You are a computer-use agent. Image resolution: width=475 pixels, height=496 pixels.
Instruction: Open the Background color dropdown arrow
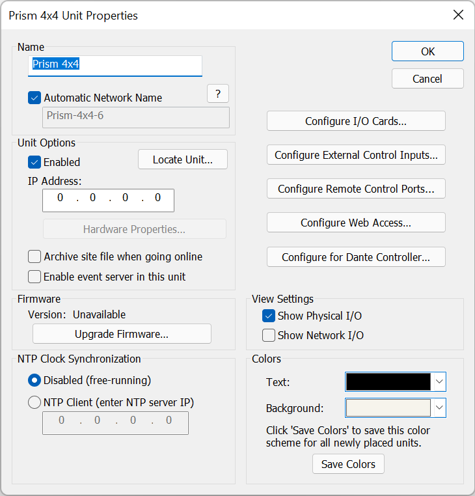(439, 407)
